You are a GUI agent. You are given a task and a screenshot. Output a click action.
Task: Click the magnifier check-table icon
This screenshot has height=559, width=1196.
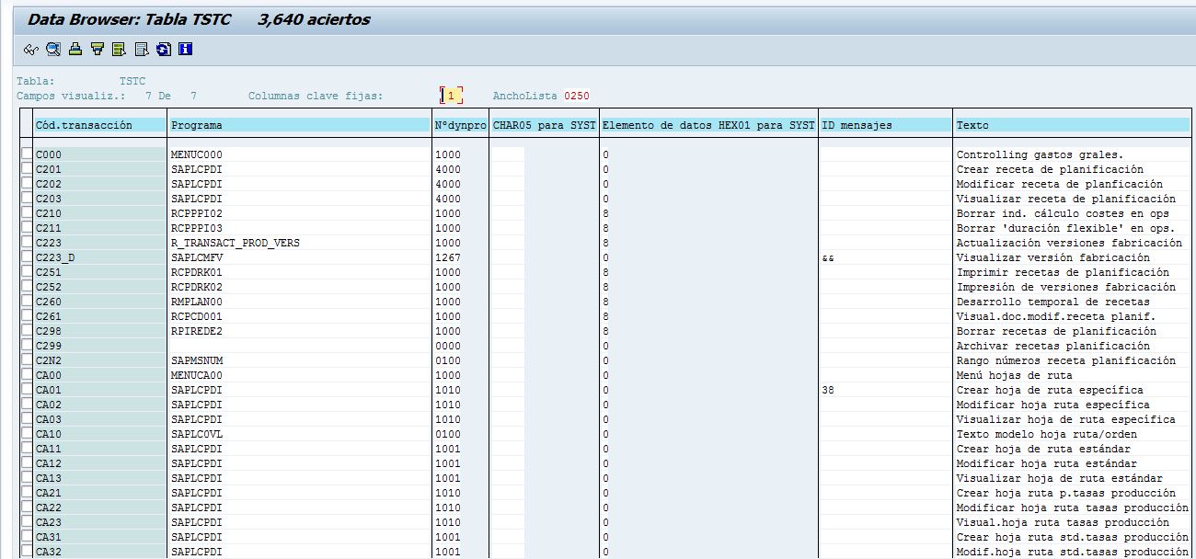coord(53,49)
